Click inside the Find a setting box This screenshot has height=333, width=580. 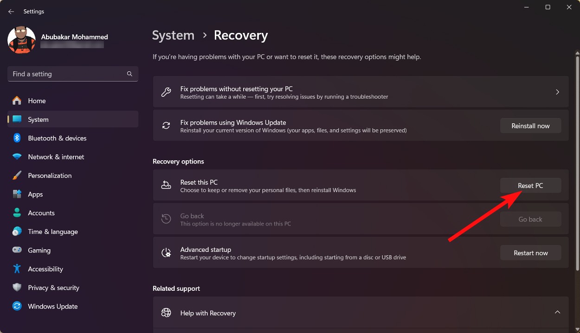[x=65, y=74]
